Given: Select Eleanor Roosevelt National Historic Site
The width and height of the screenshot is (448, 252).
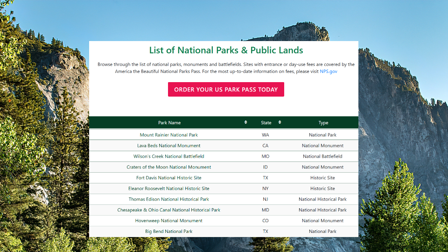Looking at the screenshot, I should click(169, 189).
